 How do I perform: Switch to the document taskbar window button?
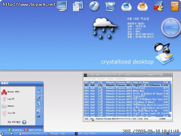point(30,133)
